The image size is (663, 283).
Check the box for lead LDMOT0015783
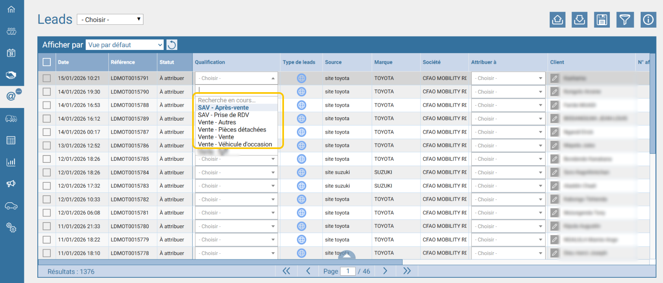47,186
